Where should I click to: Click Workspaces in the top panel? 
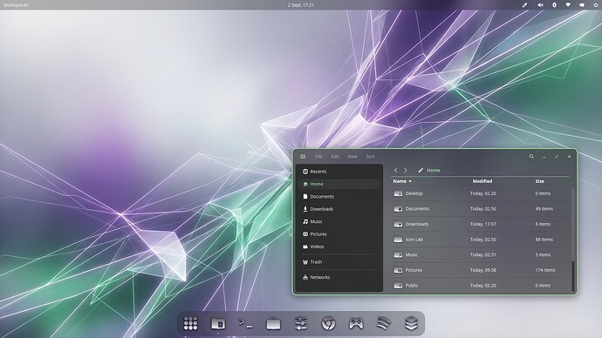click(16, 5)
